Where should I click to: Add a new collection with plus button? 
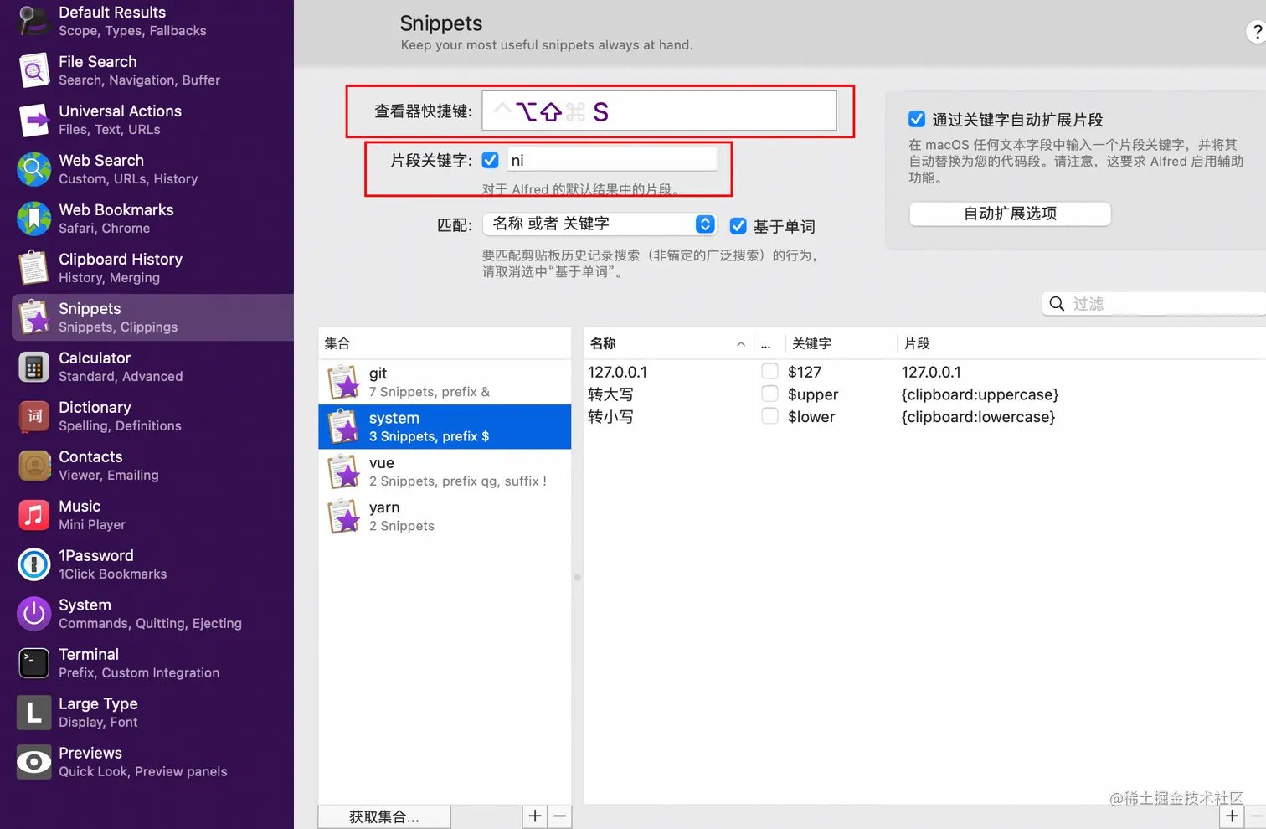coord(535,816)
